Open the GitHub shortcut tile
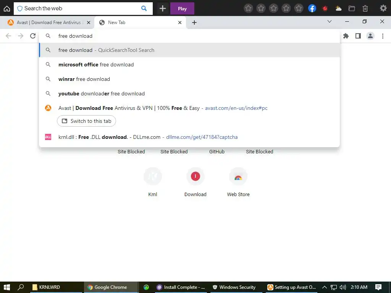This screenshot has height=293, width=391. click(x=217, y=151)
